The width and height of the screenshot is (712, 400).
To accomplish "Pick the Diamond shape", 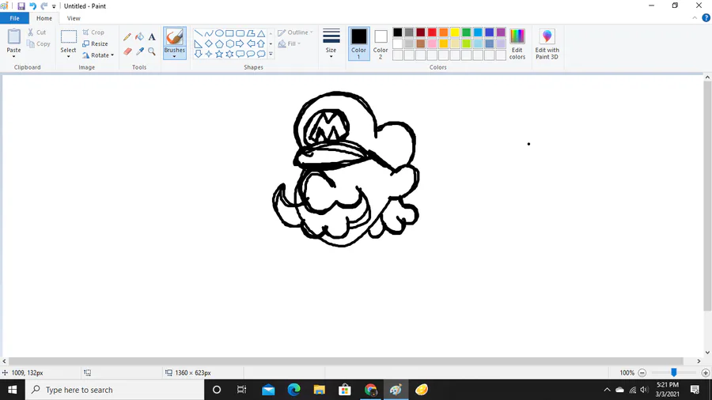I will [x=209, y=43].
